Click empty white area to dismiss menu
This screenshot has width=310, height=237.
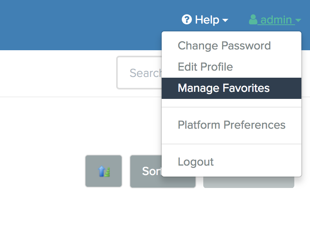59,128
